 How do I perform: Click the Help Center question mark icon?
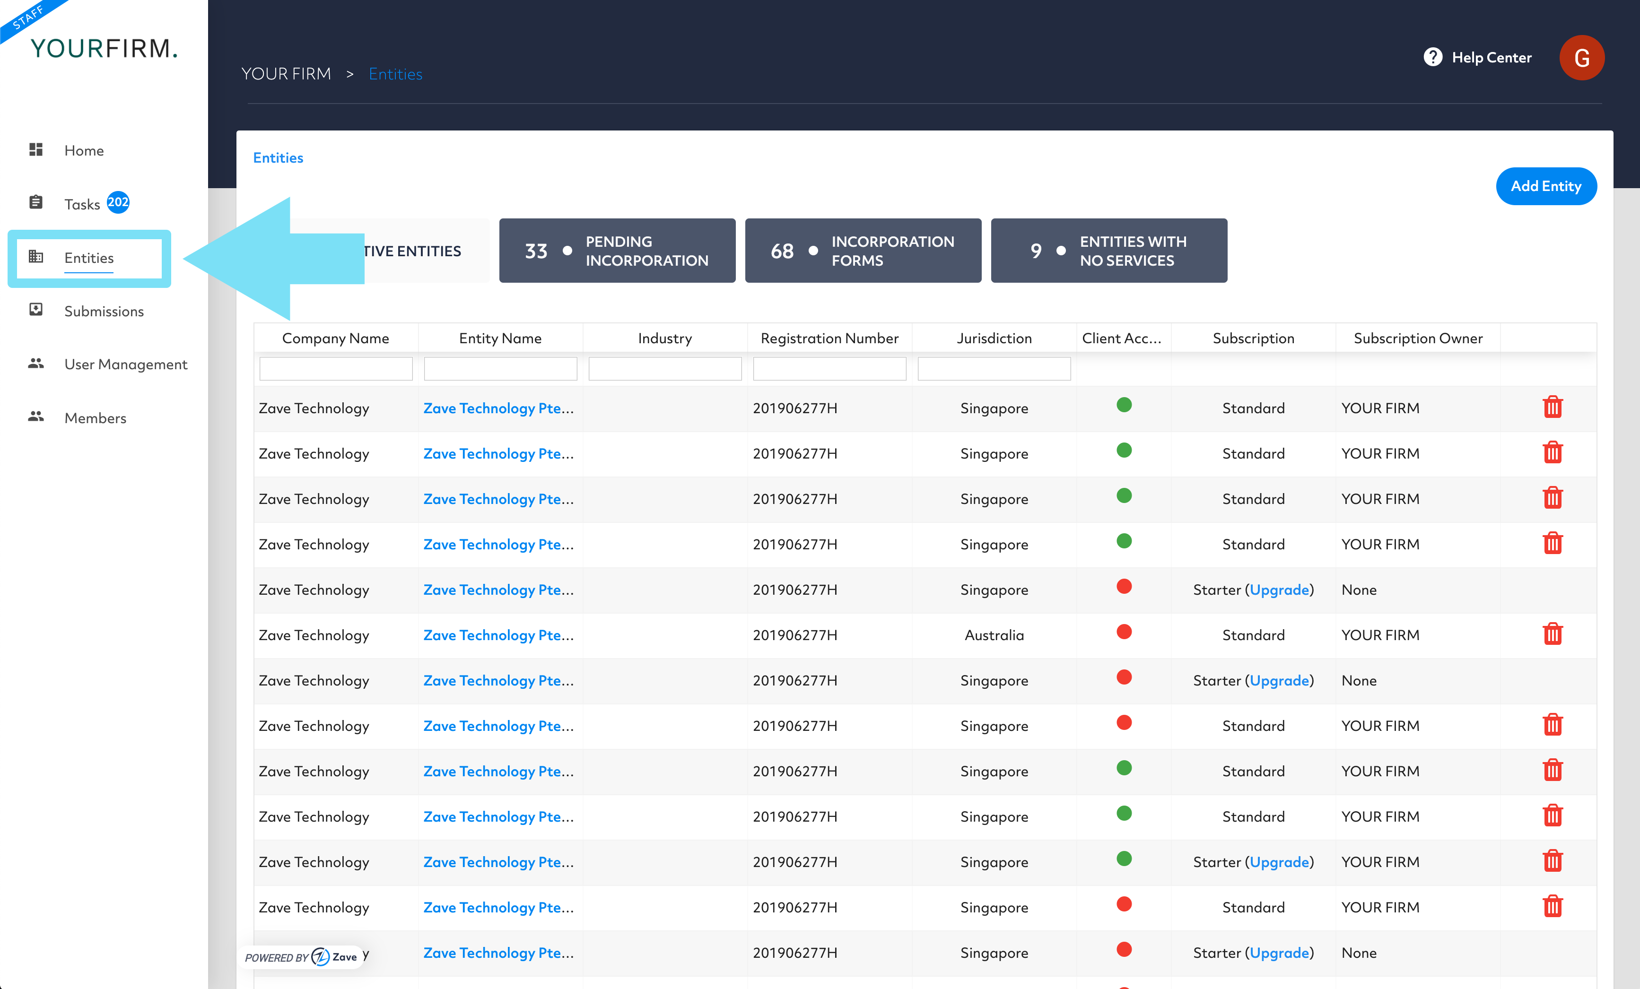pyautogui.click(x=1432, y=57)
